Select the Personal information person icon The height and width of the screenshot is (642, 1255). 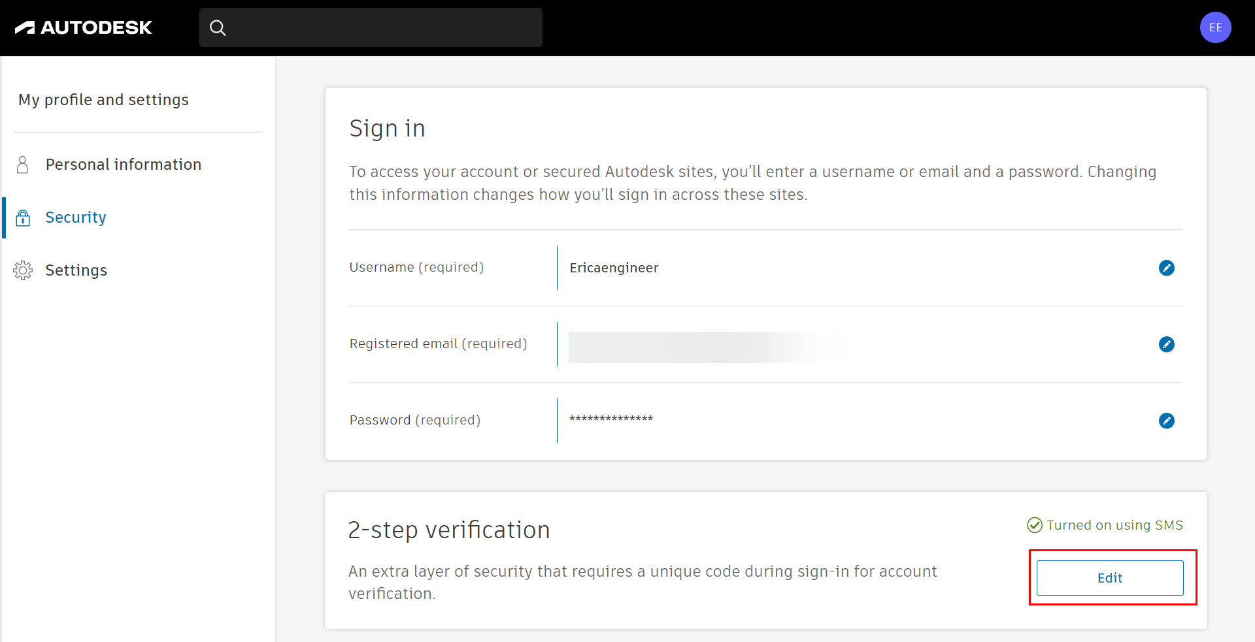[23, 165]
